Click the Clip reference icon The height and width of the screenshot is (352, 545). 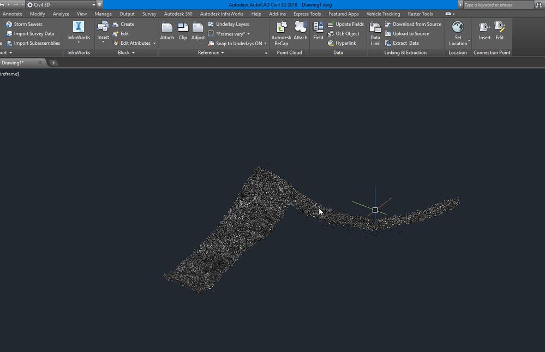click(x=183, y=27)
